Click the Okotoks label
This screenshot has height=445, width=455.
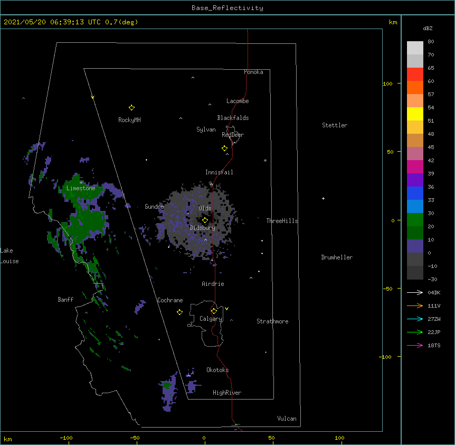(x=217, y=370)
